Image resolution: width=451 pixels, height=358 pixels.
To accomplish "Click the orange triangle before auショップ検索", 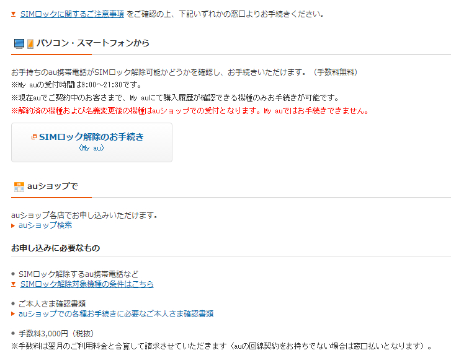I will point(13,225).
